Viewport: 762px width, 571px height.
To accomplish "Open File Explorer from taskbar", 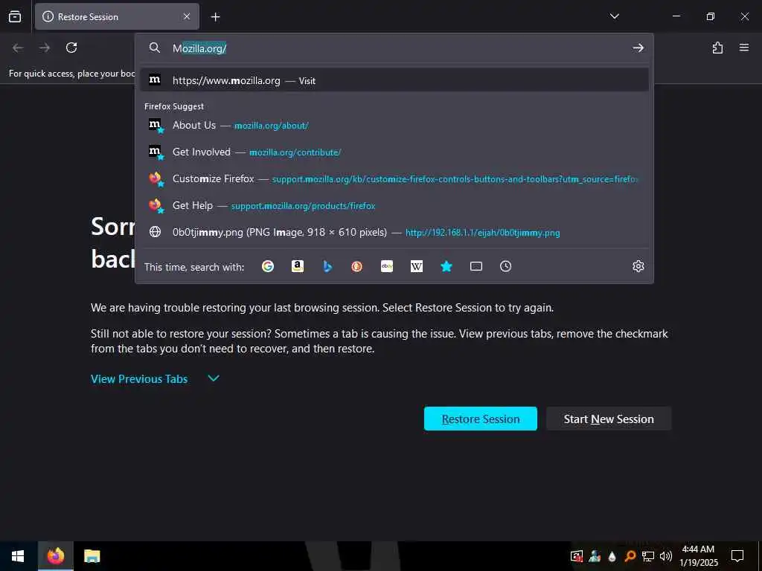I will tap(92, 556).
